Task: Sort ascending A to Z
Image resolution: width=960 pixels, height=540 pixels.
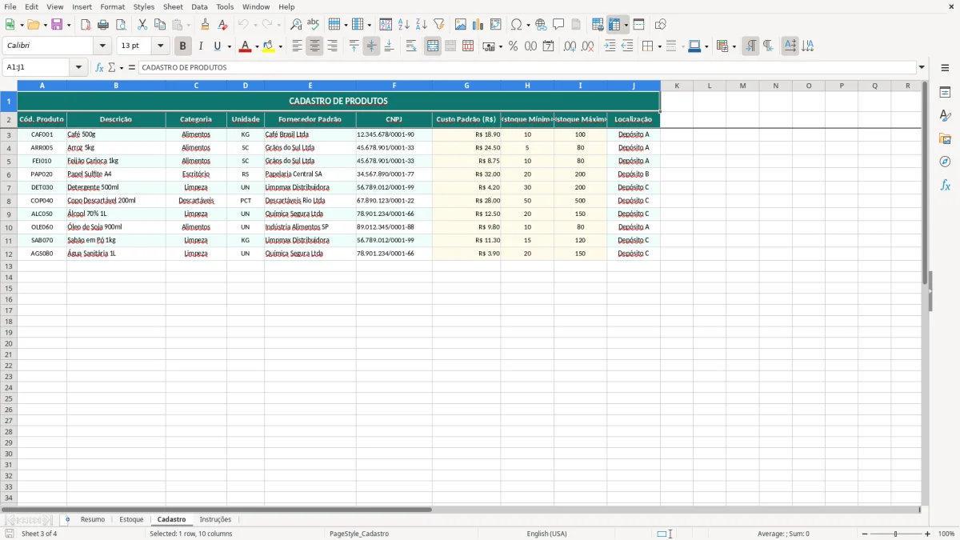Action: coord(404,25)
